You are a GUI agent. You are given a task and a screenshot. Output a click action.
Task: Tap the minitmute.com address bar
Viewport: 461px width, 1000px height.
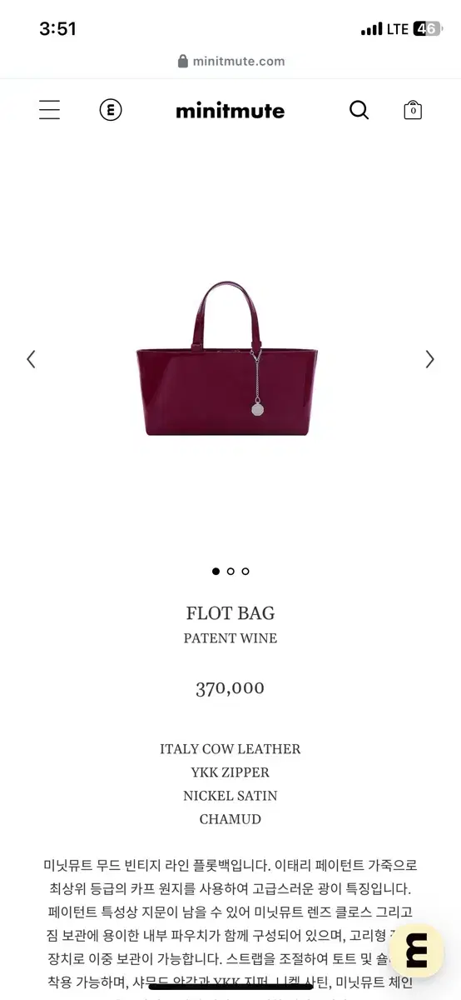click(230, 62)
